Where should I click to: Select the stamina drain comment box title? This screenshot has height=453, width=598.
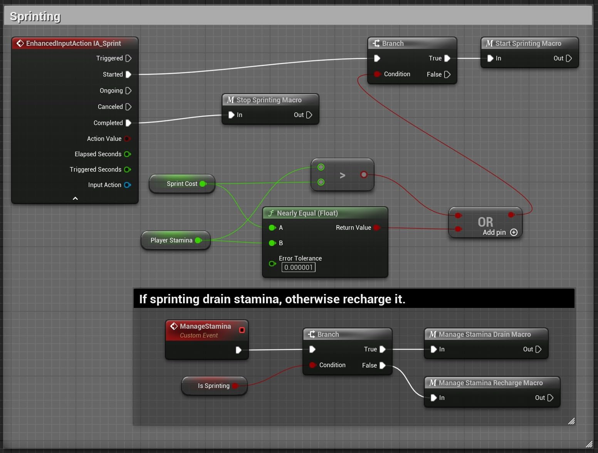click(x=272, y=299)
